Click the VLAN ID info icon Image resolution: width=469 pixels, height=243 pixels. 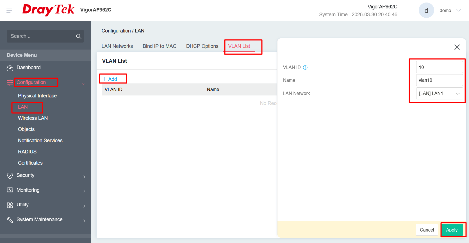(x=305, y=67)
